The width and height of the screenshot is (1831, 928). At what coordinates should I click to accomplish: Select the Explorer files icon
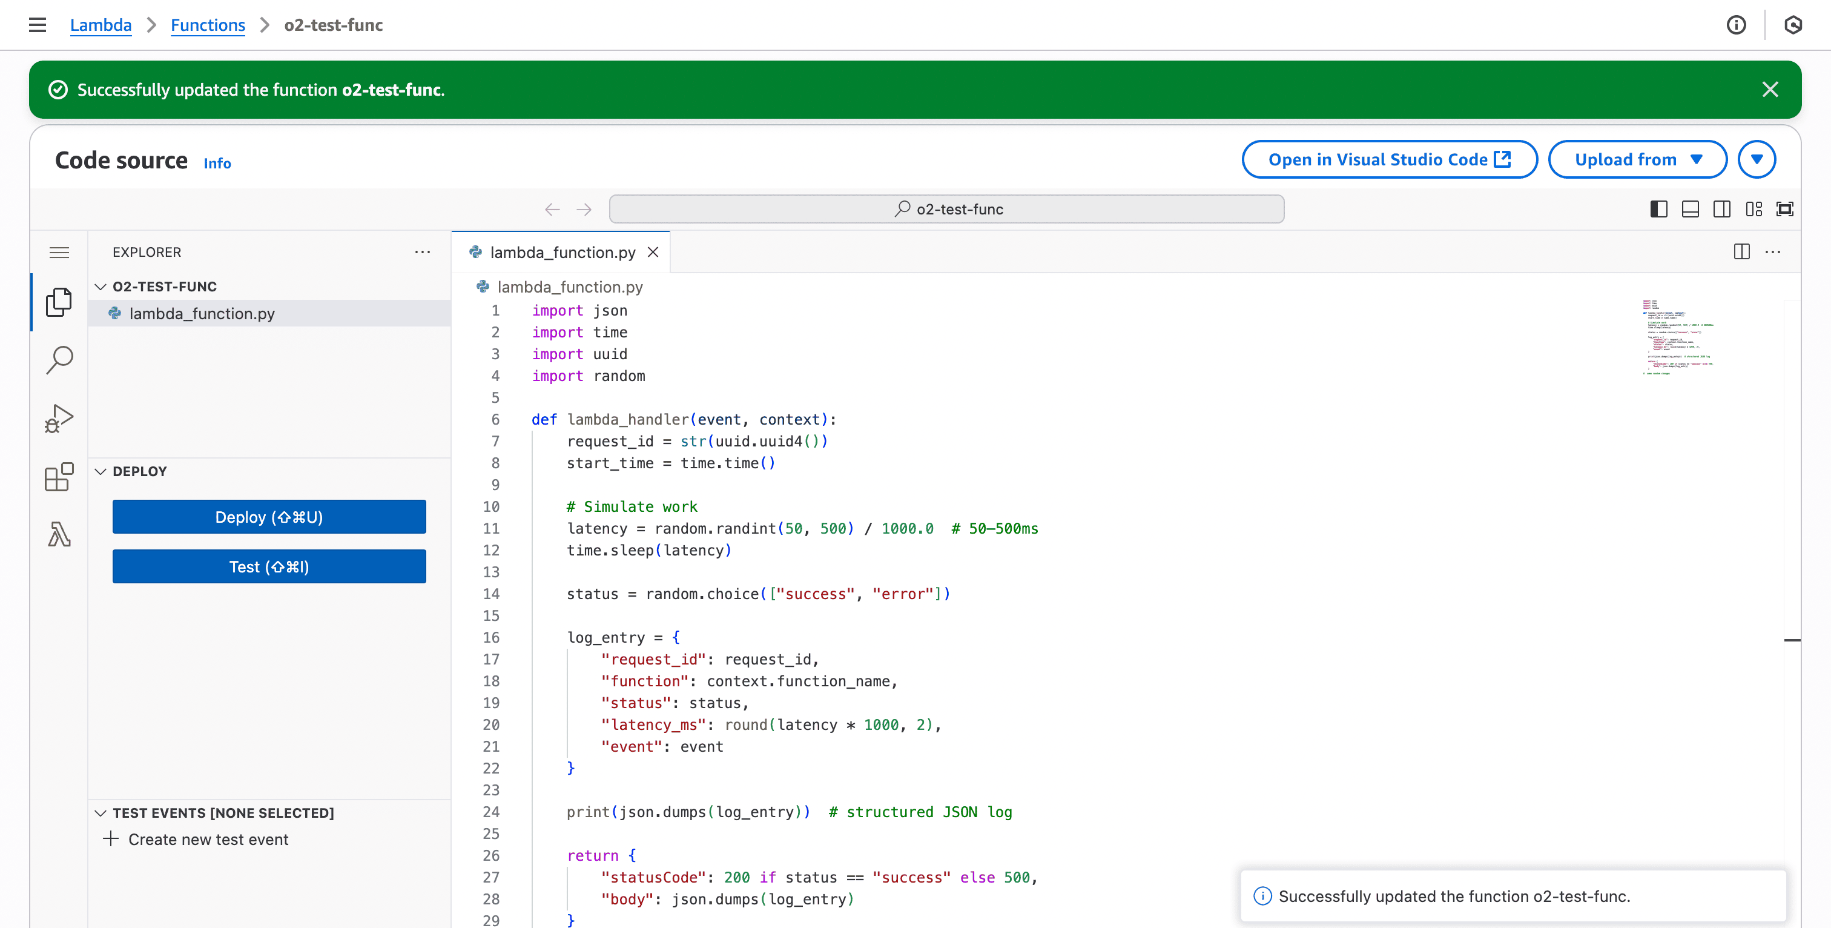60,302
